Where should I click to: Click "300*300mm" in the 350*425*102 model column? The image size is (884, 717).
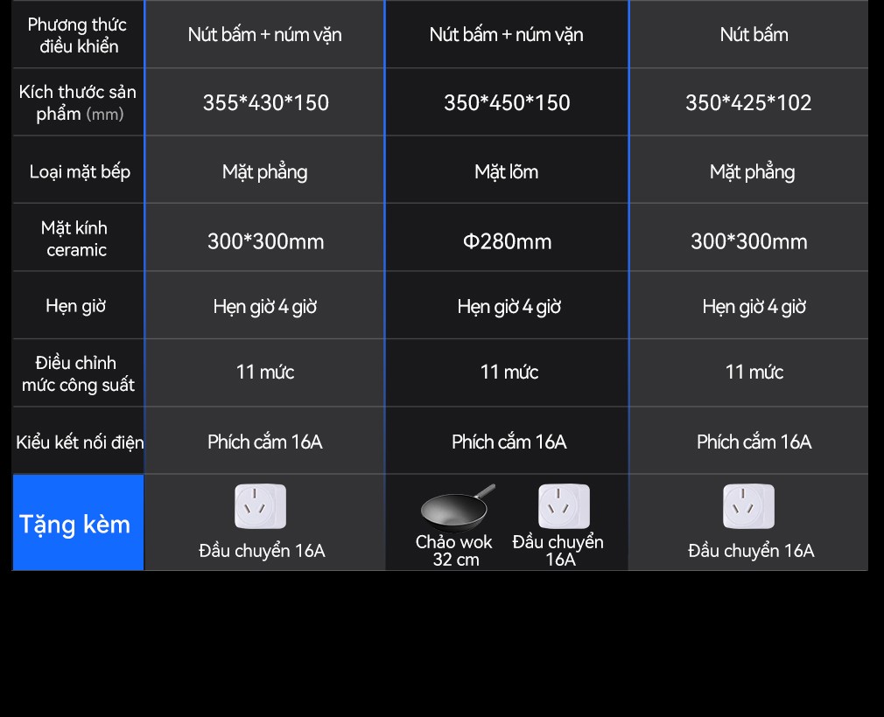[748, 241]
